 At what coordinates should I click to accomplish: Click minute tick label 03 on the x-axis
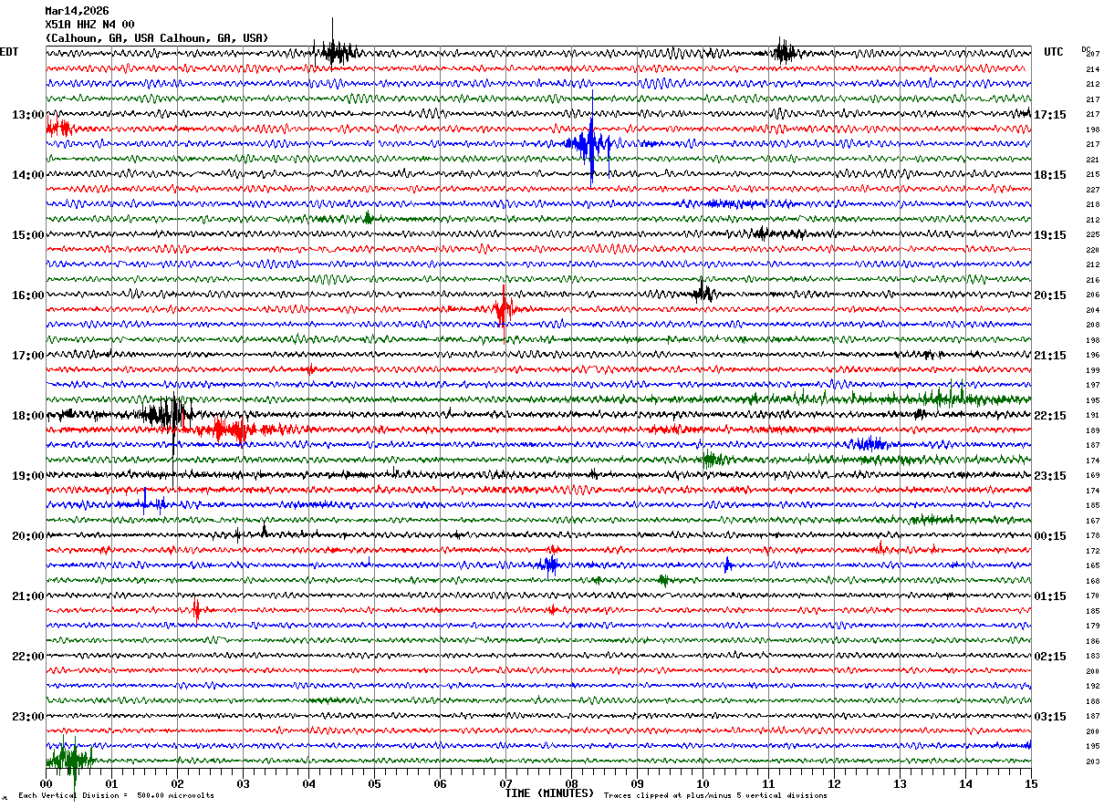pos(243,783)
